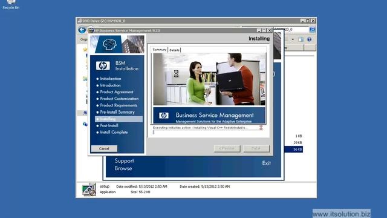Viewport: 387px width, 218px height.
Task: Click the promotional photo in installer
Action: (209, 79)
